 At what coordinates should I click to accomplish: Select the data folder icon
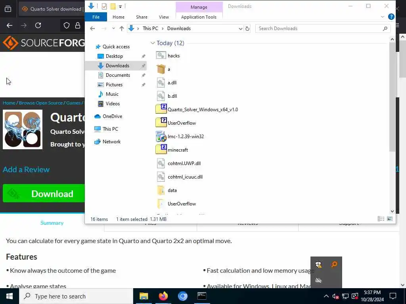pyautogui.click(x=161, y=190)
